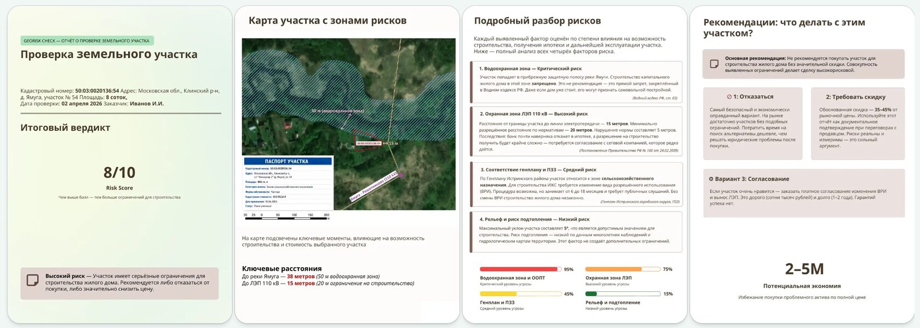The image size is (920, 328).
Task: Select 2. Охранная зона ЛЭП 110 кВ heading
Action: [x=534, y=114]
